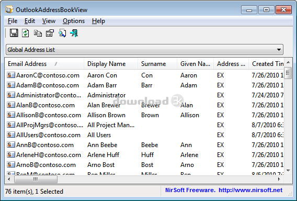Click the Copy Selected Items icon
This screenshot has width=297, height=201.
[38, 33]
